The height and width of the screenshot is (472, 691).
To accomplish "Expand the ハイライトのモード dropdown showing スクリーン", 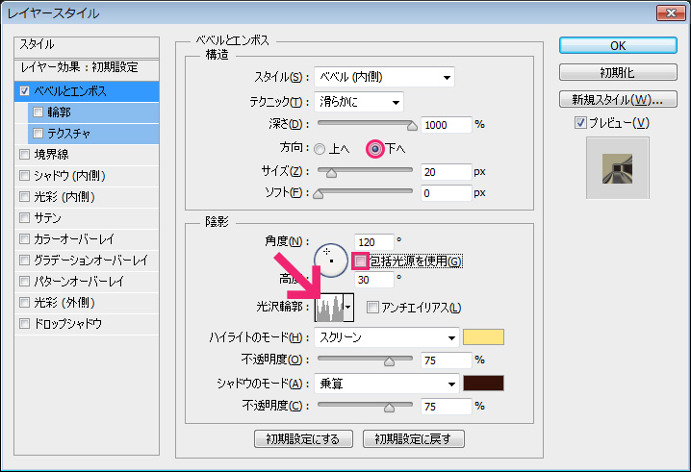I will tap(387, 337).
